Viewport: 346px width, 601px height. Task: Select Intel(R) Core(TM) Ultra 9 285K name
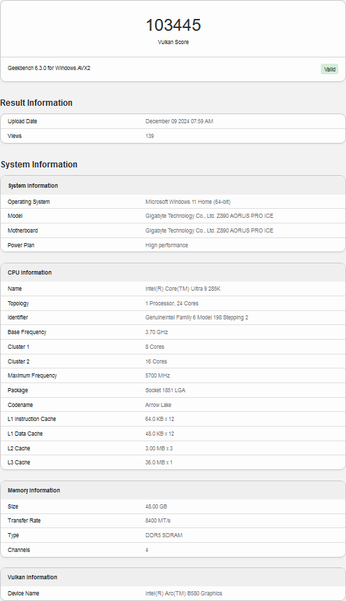pos(182,289)
